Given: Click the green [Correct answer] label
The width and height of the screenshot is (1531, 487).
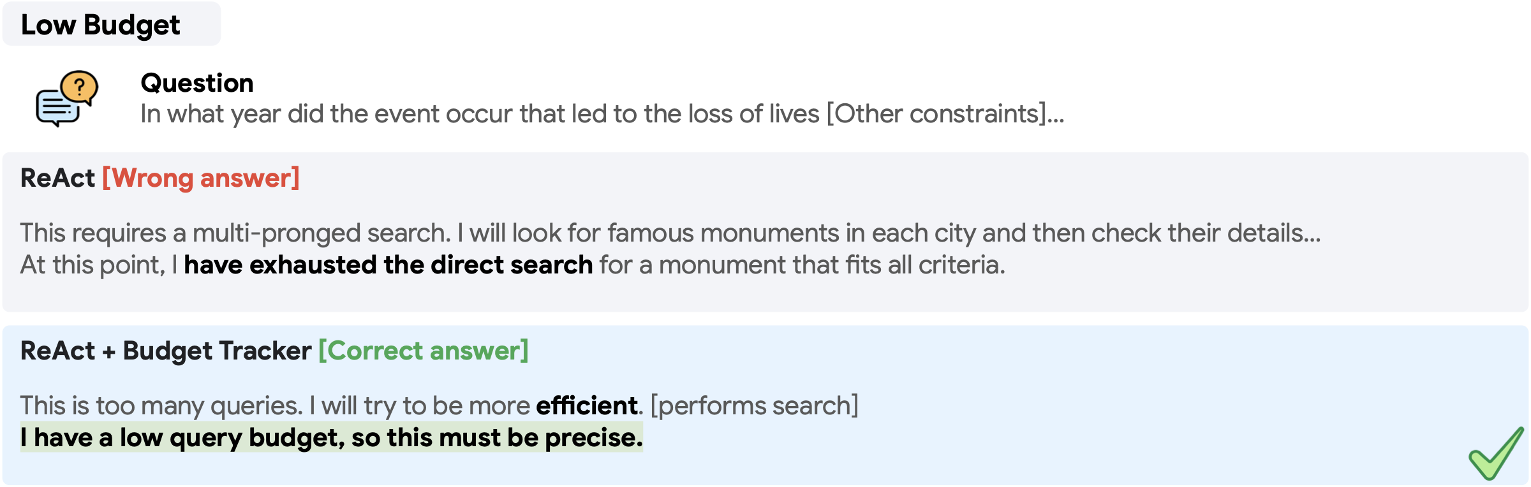Looking at the screenshot, I should coord(424,351).
